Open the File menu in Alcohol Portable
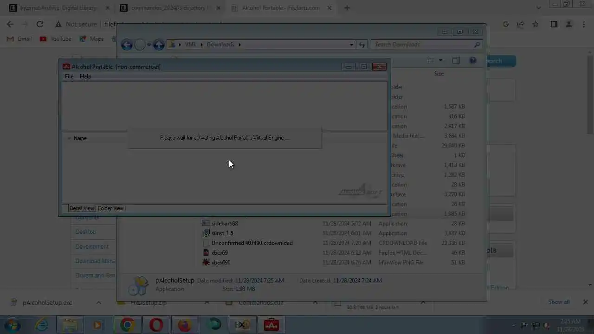Viewport: 594px width, 334px height. point(69,77)
